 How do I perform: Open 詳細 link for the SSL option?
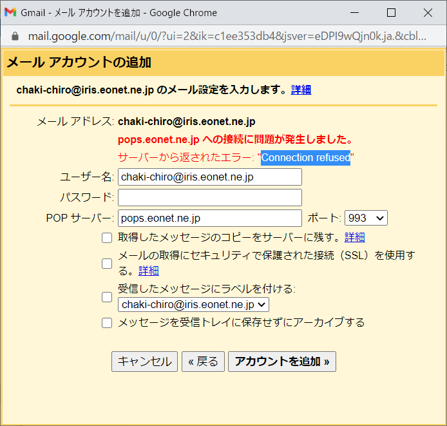tap(149, 271)
